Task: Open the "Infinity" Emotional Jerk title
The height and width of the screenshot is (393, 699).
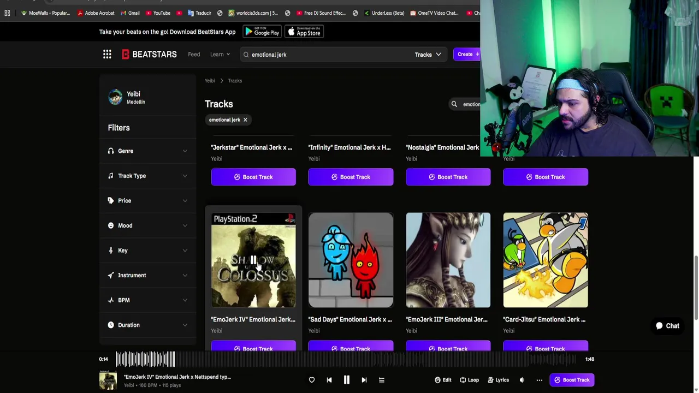Action: [x=349, y=147]
